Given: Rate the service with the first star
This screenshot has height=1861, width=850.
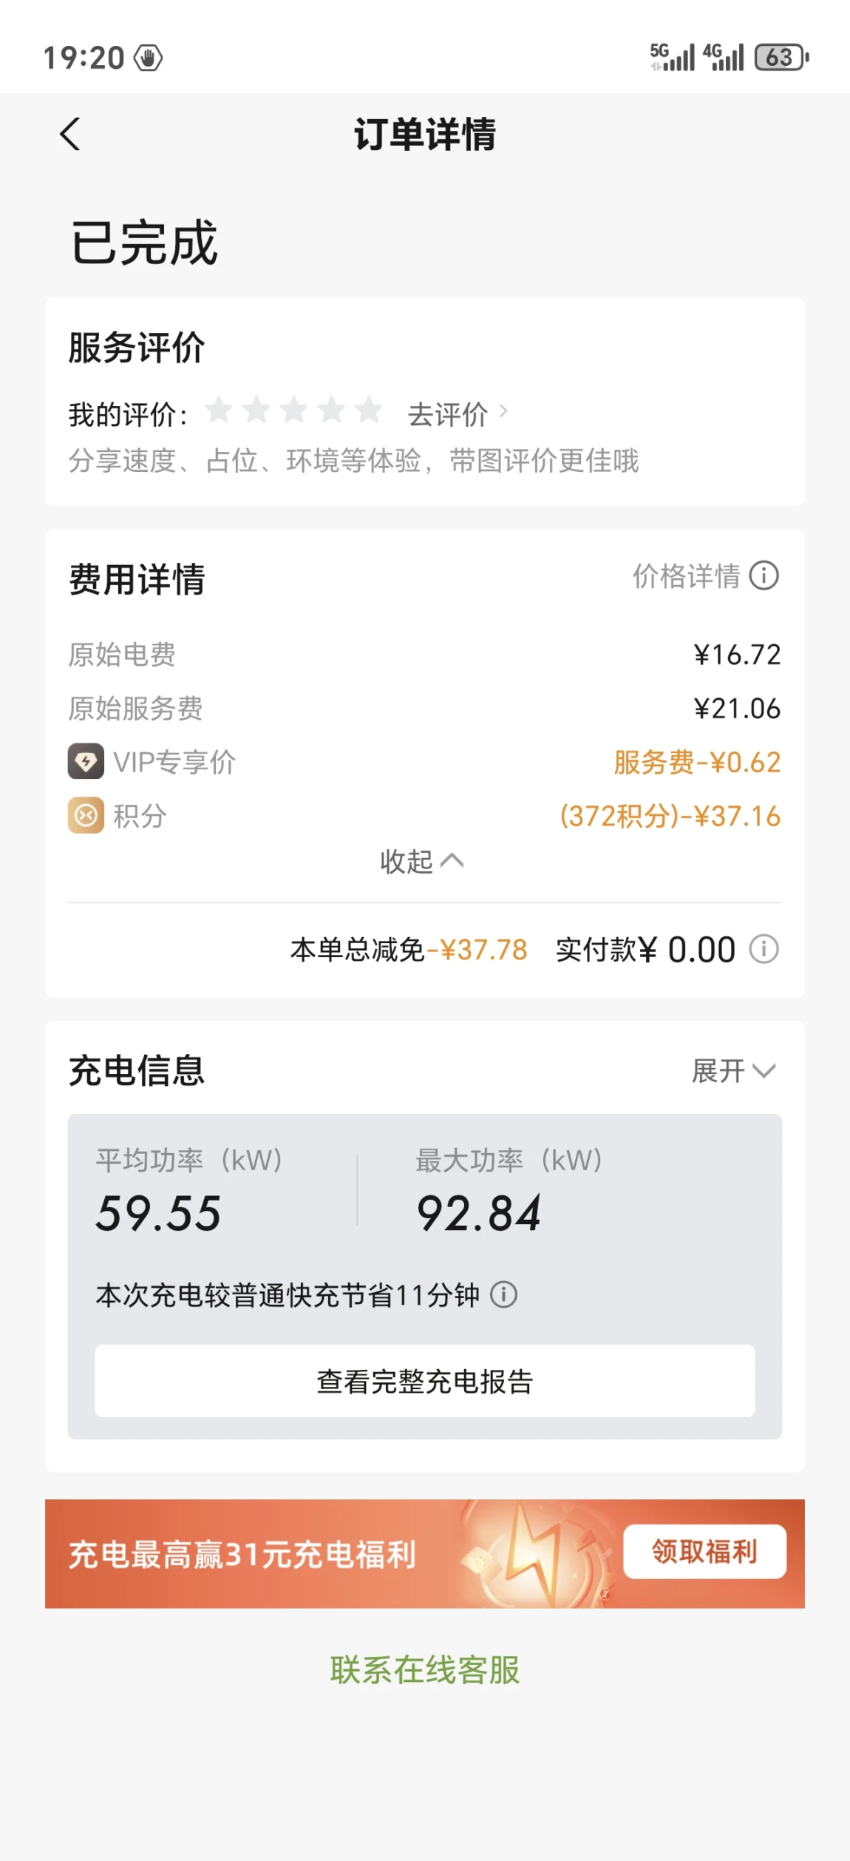Looking at the screenshot, I should 219,411.
